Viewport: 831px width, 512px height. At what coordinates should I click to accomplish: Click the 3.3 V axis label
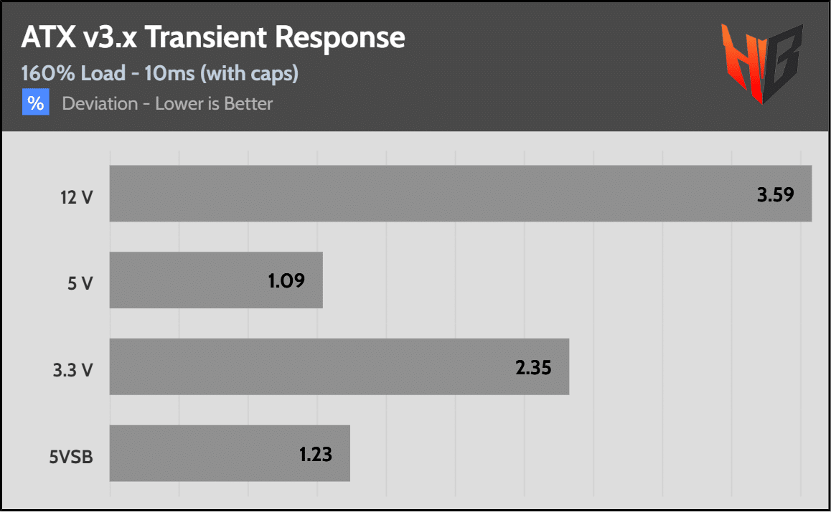(x=72, y=370)
